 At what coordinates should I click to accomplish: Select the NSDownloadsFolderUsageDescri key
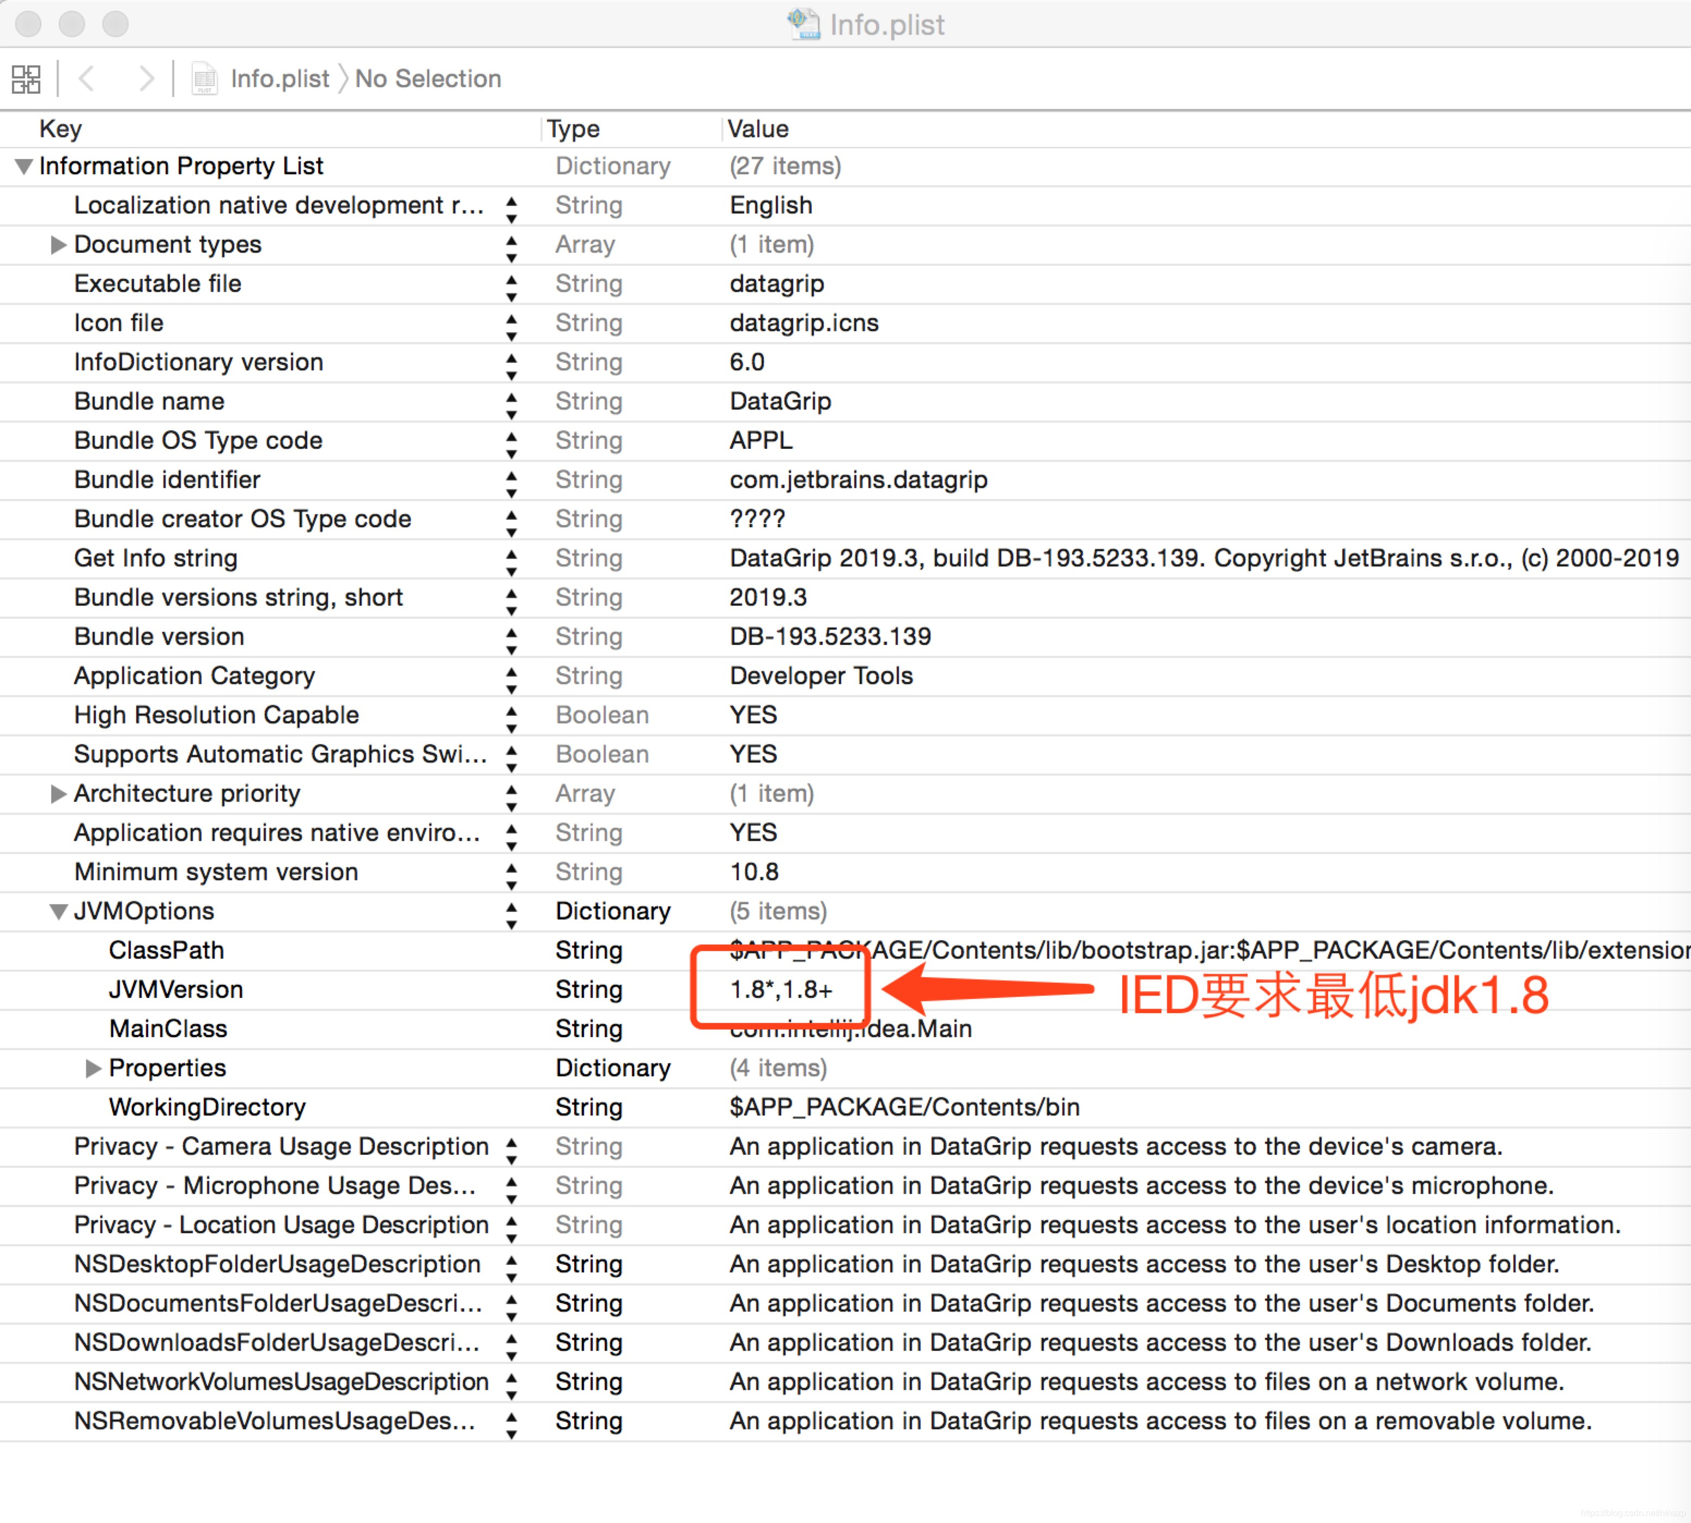tap(277, 1342)
